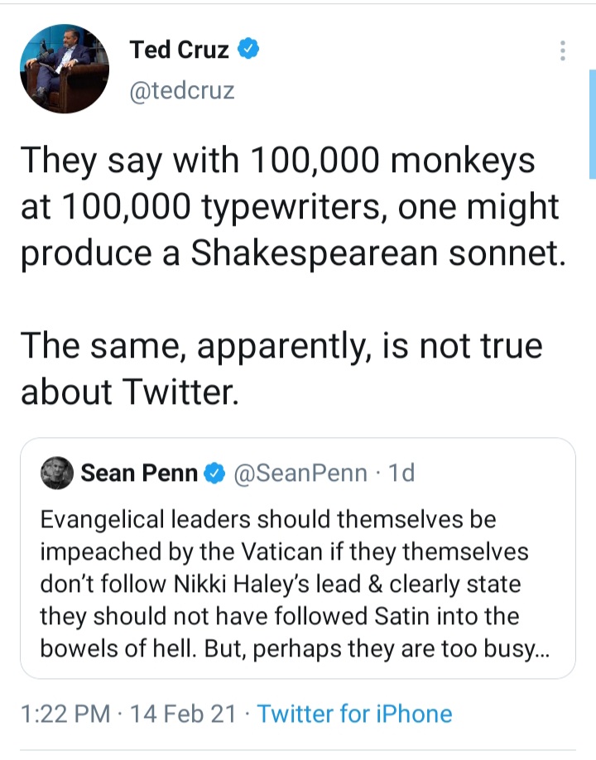
Task: Click the monkeys and typewriters tweet text
Action: click(293, 208)
